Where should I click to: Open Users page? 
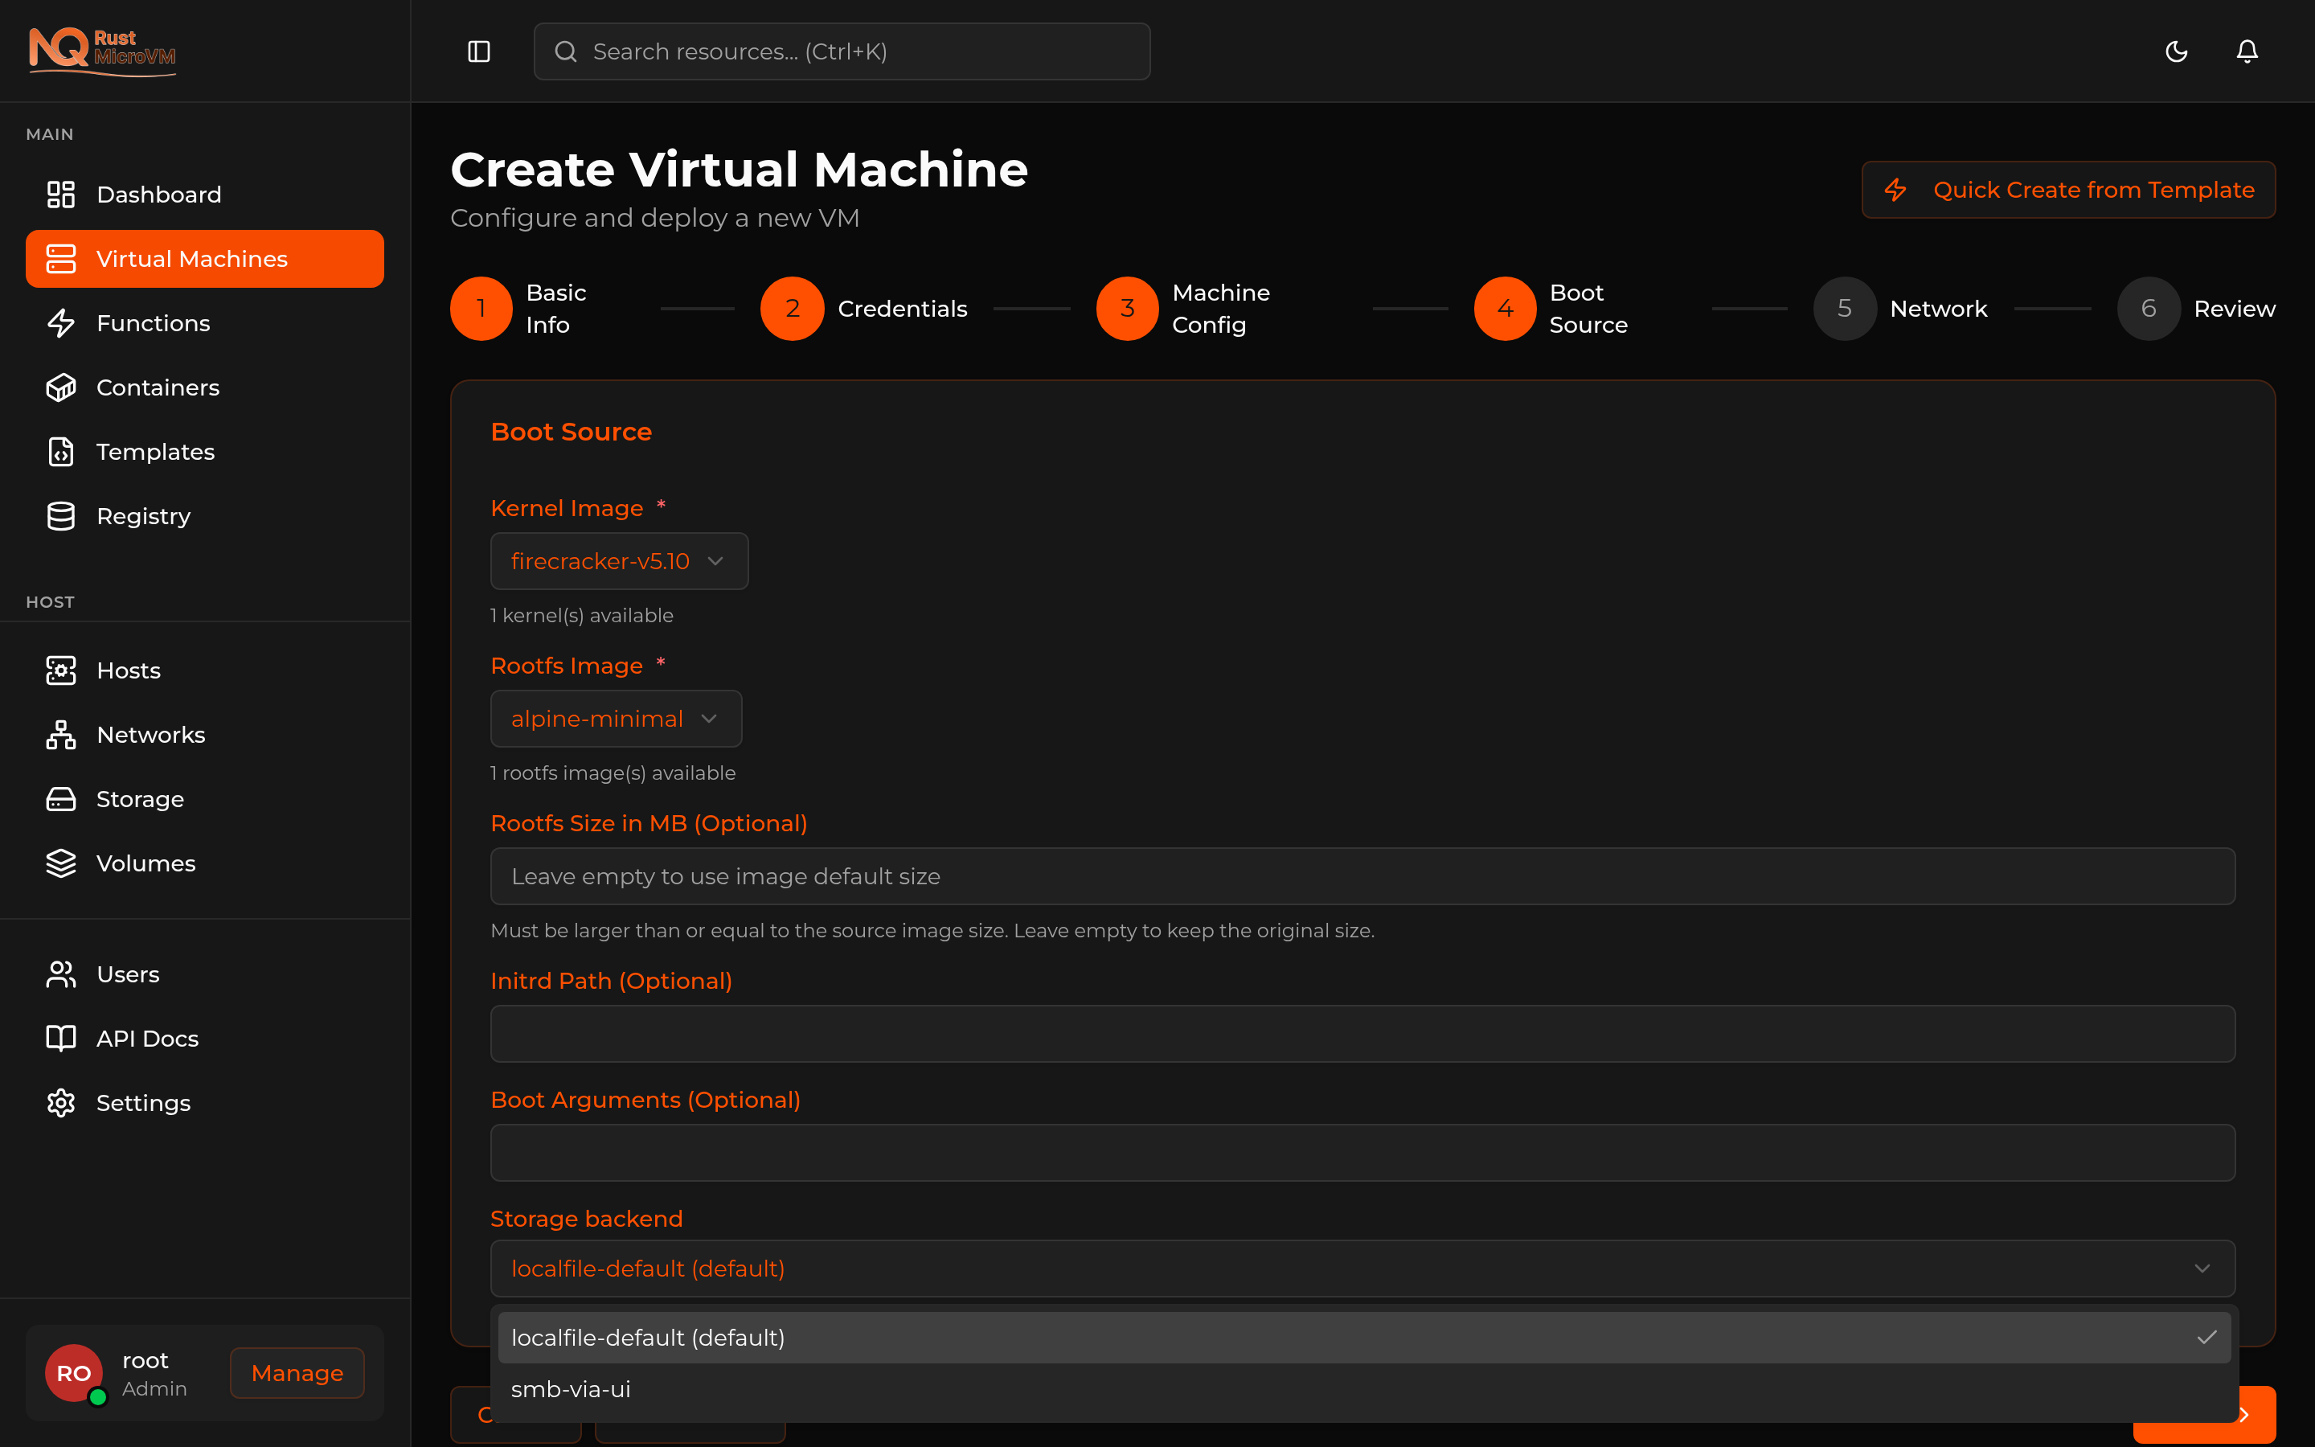(205, 974)
